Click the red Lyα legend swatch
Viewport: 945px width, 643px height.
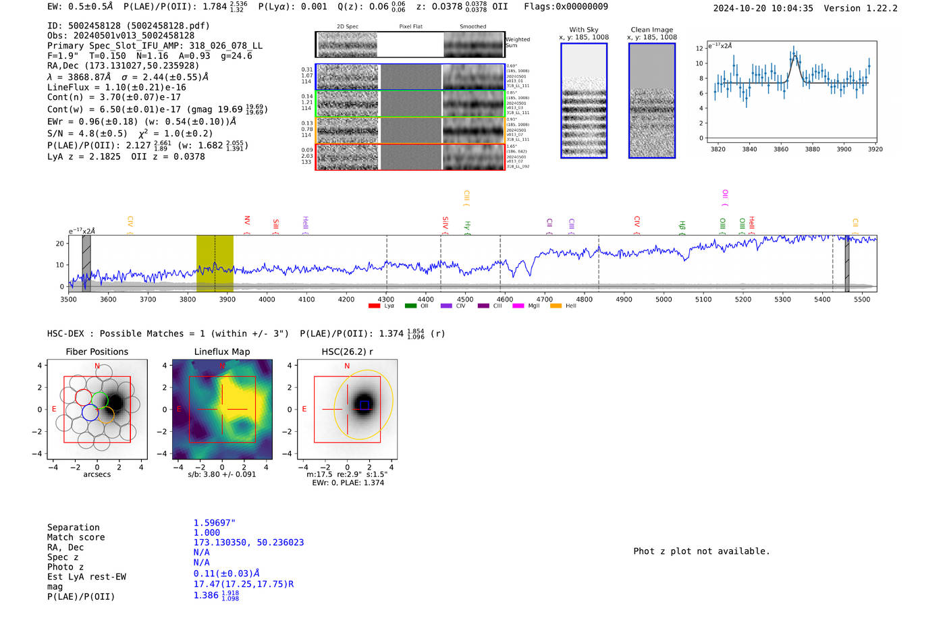point(374,306)
